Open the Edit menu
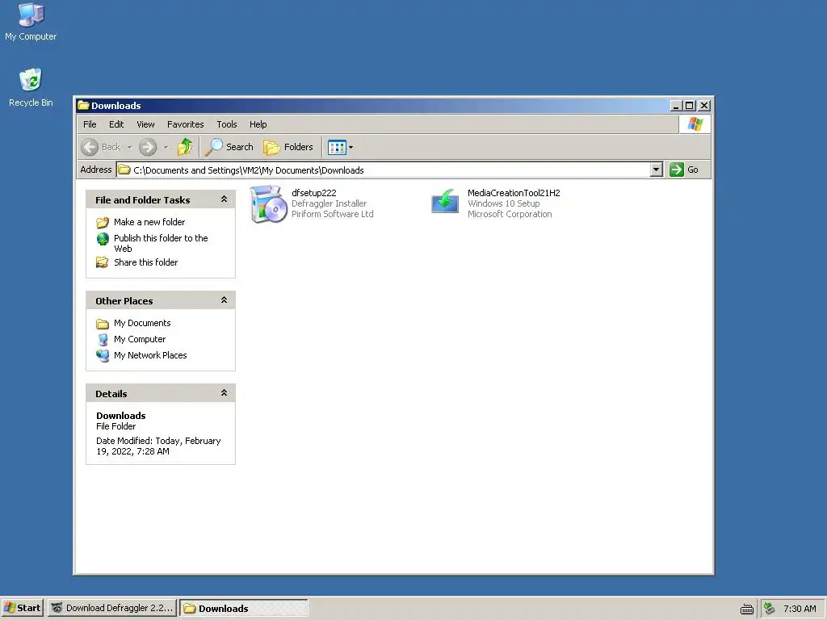 click(116, 124)
